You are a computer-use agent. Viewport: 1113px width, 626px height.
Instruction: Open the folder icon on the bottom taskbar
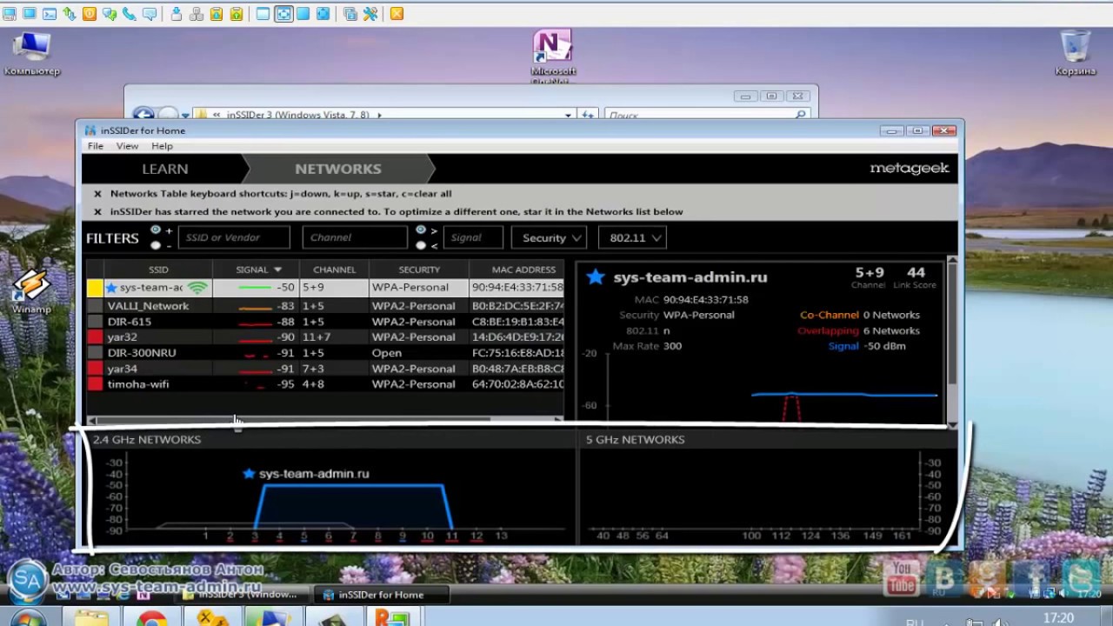91,618
